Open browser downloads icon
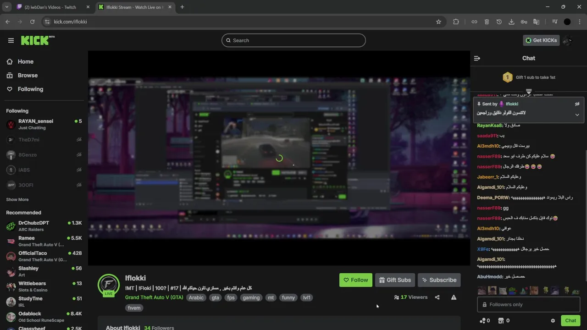Image resolution: width=587 pixels, height=330 pixels. point(511,22)
